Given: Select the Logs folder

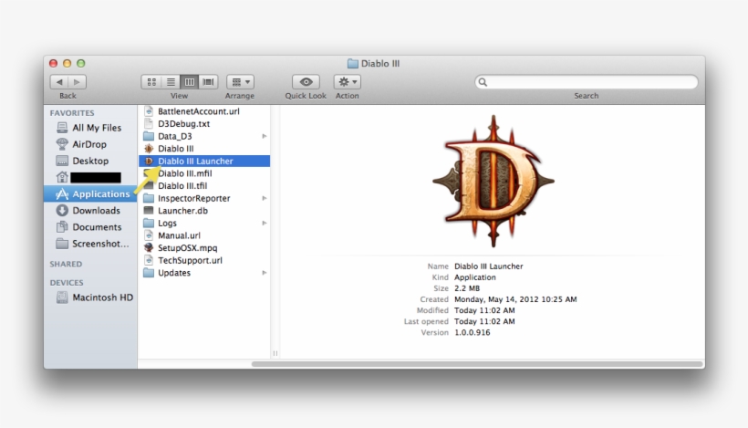Looking at the screenshot, I should 204,223.
